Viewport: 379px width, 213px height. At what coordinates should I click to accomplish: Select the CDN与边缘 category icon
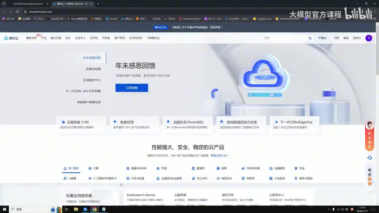[243, 168]
